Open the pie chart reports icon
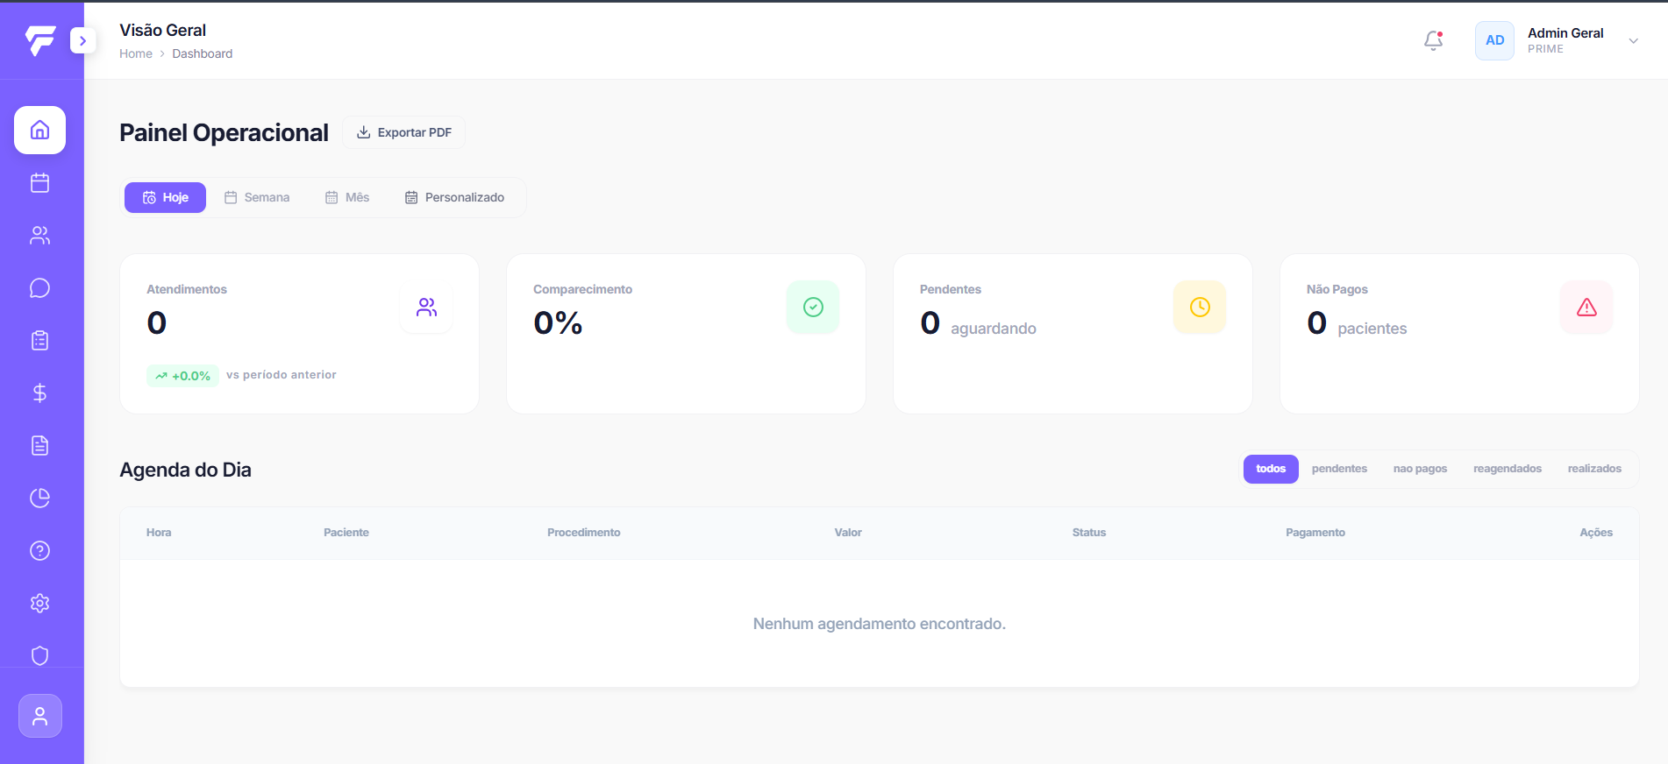1668x764 pixels. [39, 498]
